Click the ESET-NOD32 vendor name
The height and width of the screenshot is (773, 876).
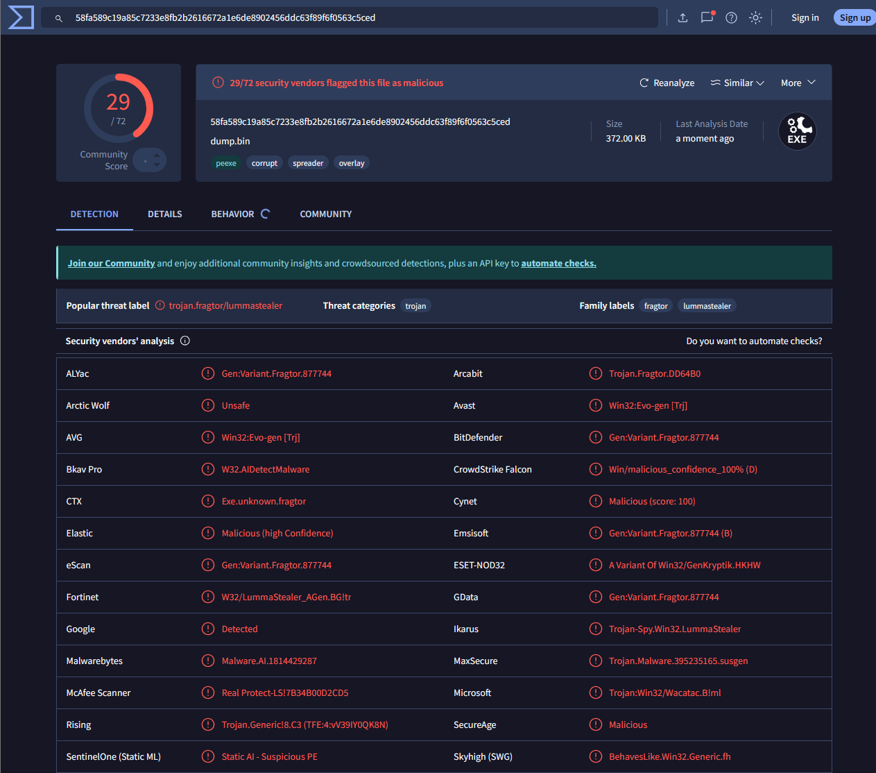click(479, 565)
